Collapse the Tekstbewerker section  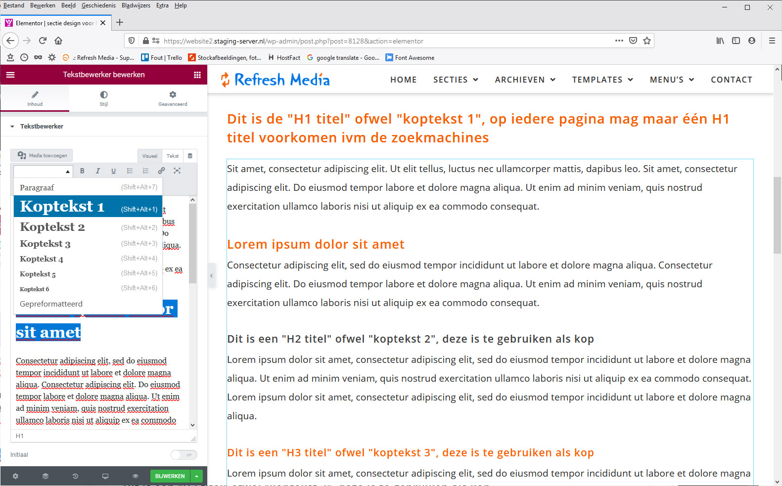point(12,127)
